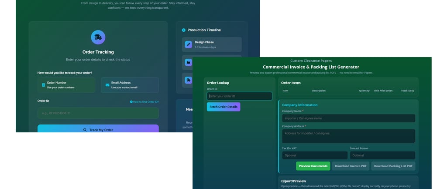Click the Company Name input field

click(349, 118)
